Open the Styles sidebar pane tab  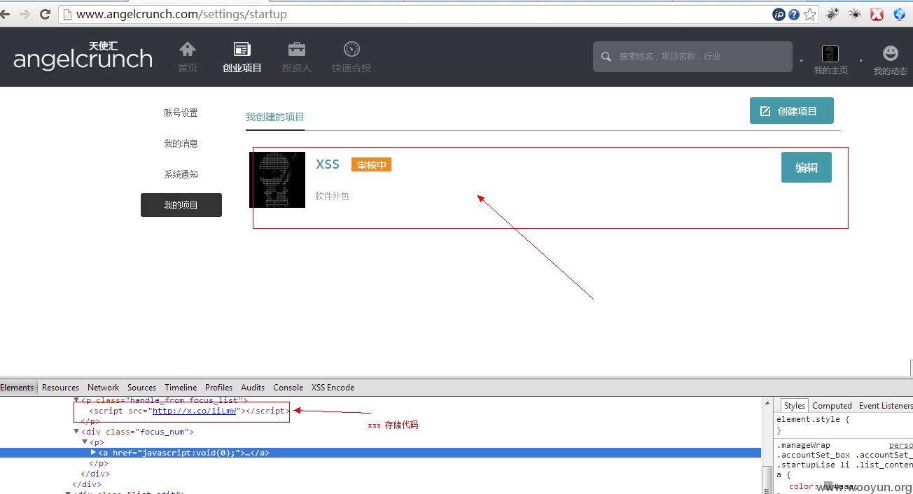(x=794, y=406)
